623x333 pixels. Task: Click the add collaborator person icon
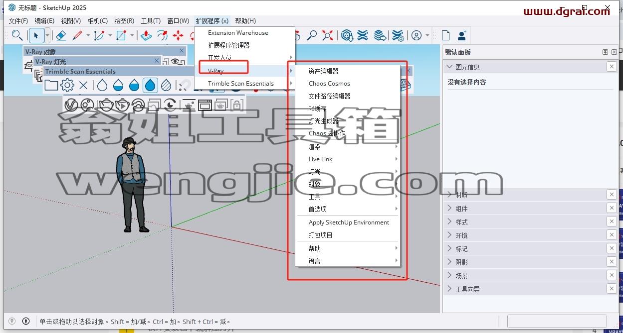[462, 35]
